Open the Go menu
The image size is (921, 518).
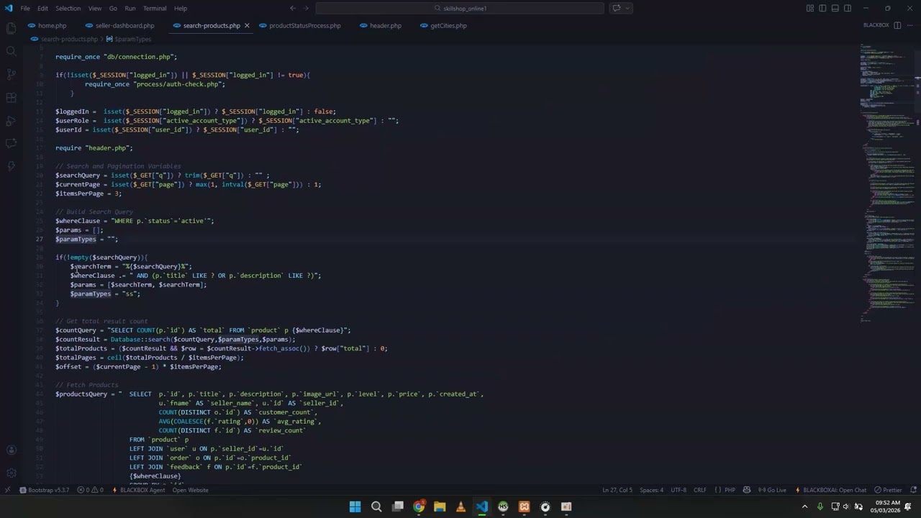pos(113,8)
